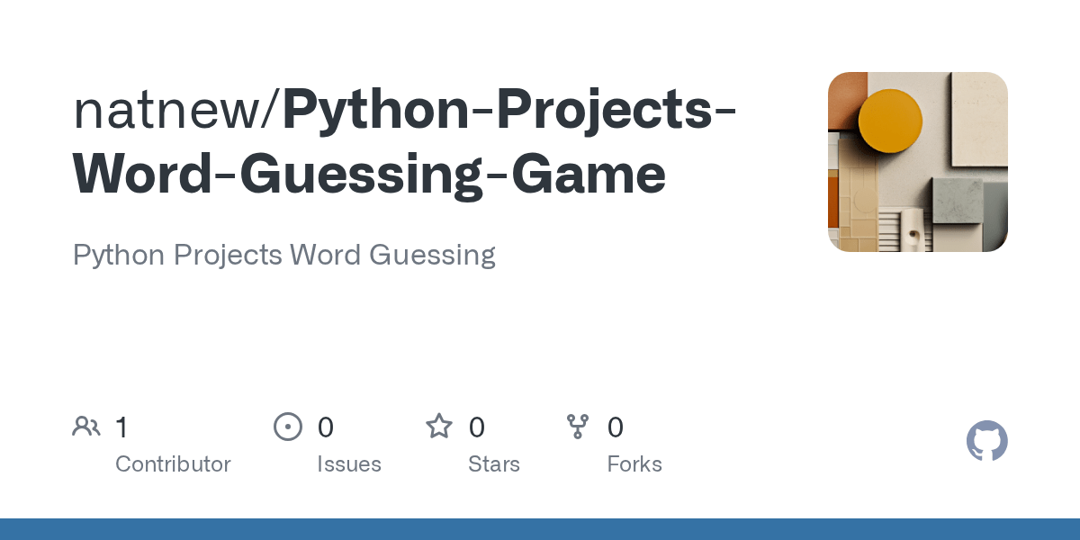This screenshot has width=1080, height=540.
Task: Click the Forks label
Action: click(x=634, y=464)
